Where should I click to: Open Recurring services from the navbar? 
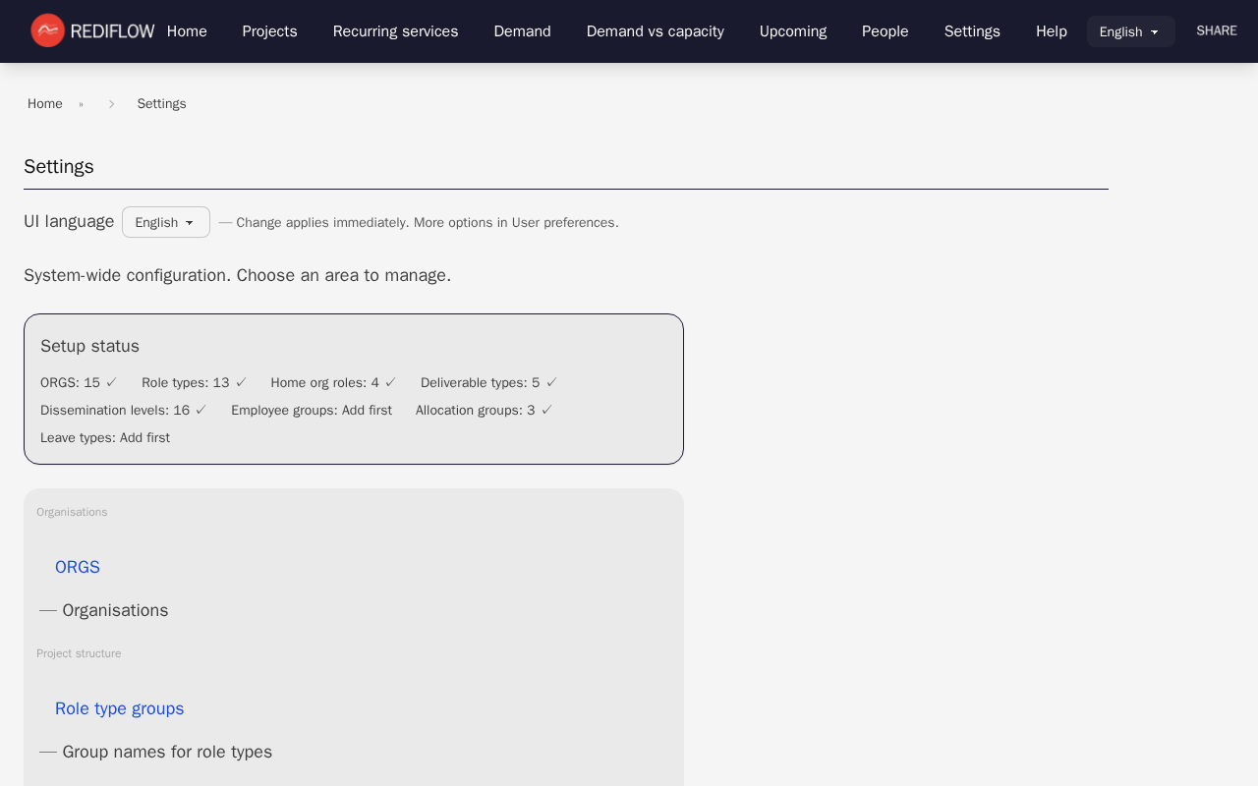point(395,30)
